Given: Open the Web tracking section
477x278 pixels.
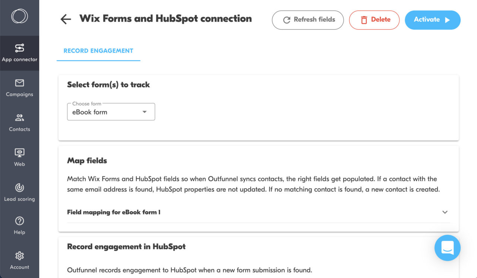Looking at the screenshot, I should [19, 157].
